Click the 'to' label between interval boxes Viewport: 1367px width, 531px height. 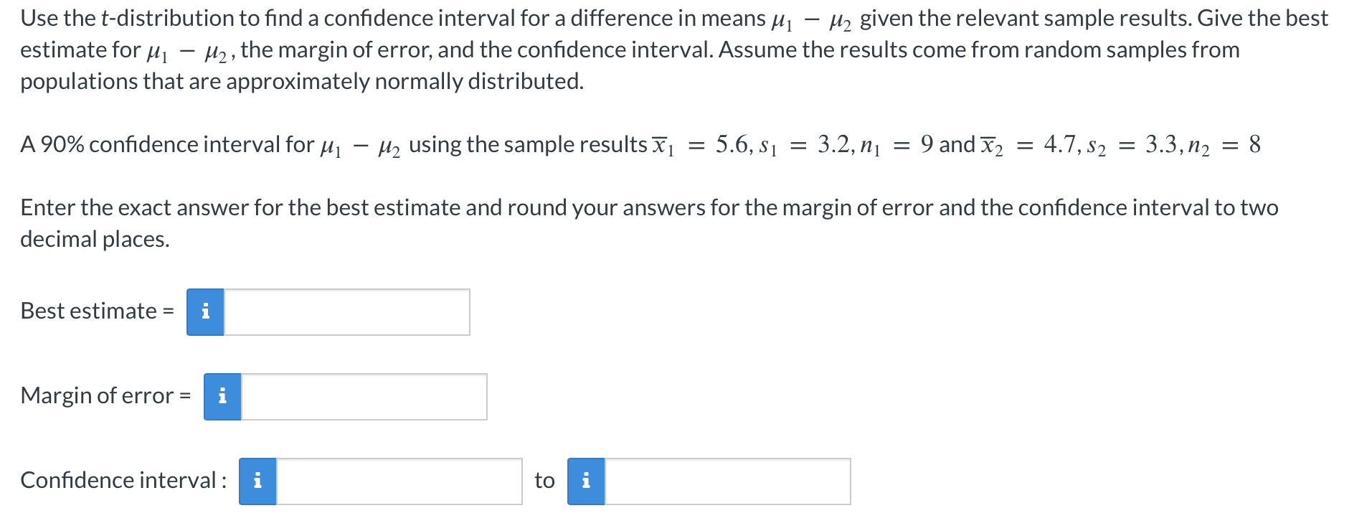point(544,481)
